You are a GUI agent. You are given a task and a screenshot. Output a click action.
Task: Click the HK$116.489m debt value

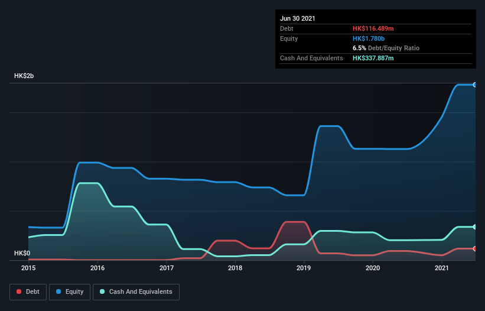373,28
